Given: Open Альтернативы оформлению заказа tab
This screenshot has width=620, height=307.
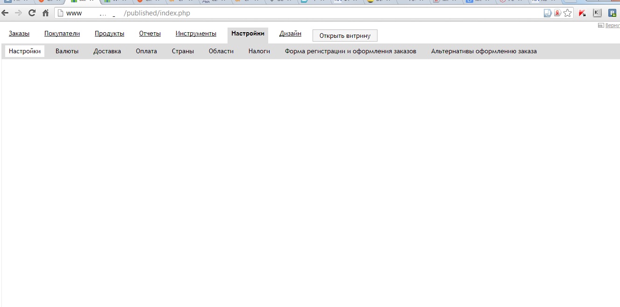Looking at the screenshot, I should pyautogui.click(x=484, y=51).
